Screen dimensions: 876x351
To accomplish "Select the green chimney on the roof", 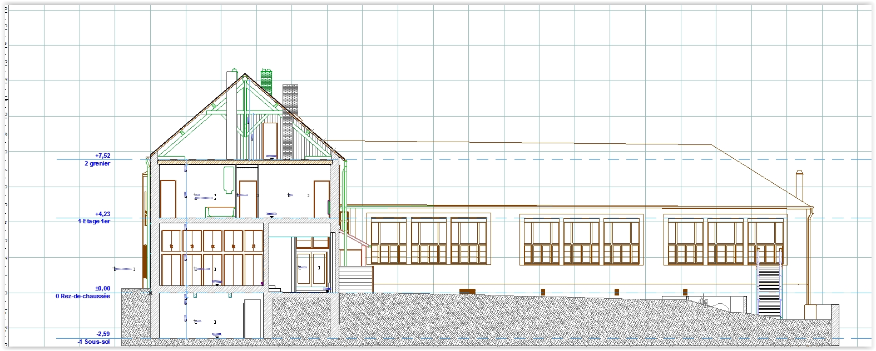I will point(266,82).
